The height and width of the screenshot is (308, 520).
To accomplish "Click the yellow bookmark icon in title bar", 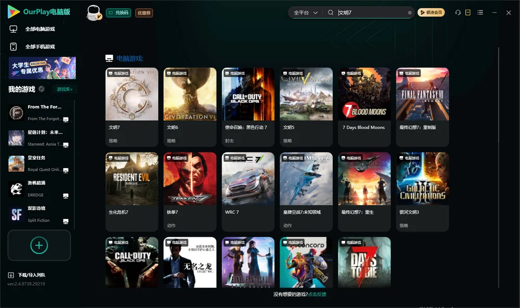I will [467, 12].
